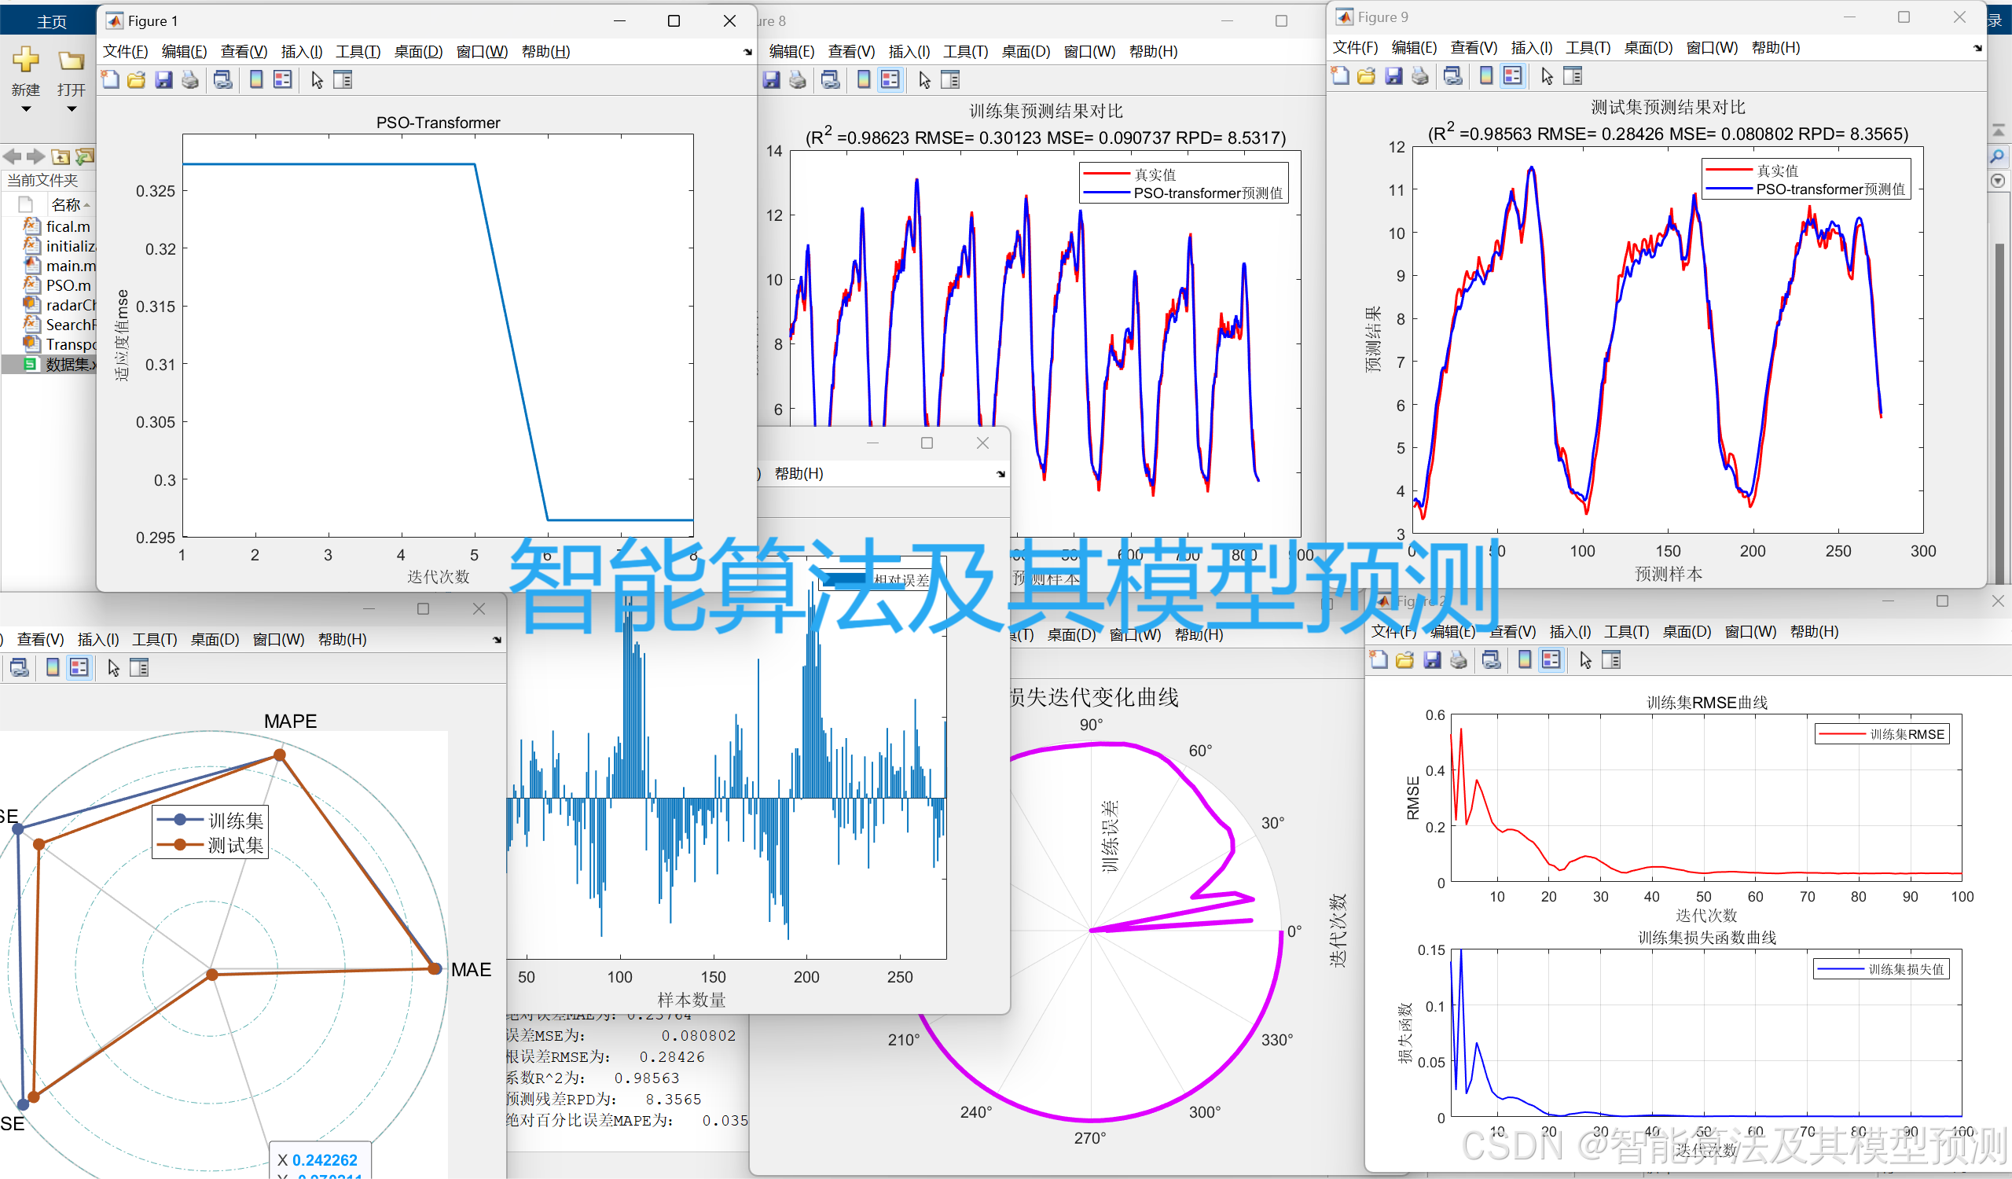2012x1179 pixels.
Task: Open the 工具(T) menu in Figure 1
Action: [357, 50]
